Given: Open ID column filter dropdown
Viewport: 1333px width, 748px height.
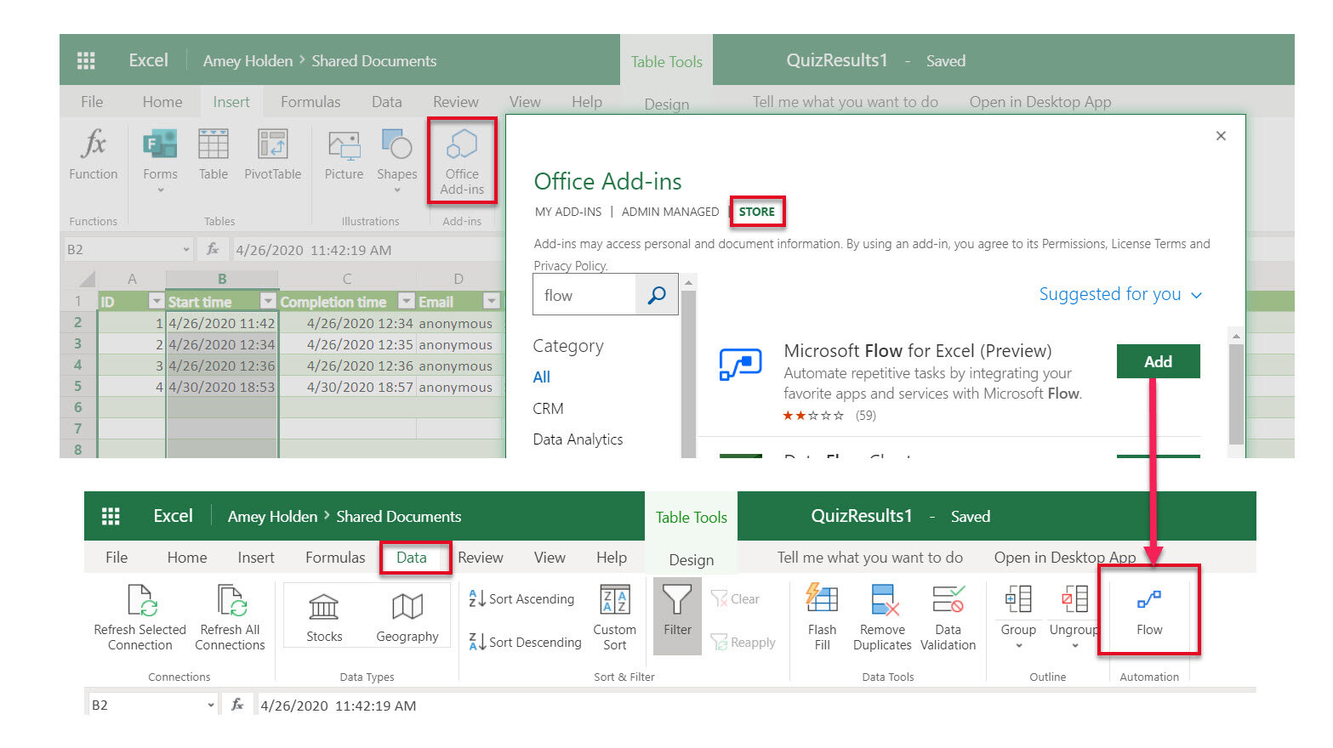Looking at the screenshot, I should (156, 301).
